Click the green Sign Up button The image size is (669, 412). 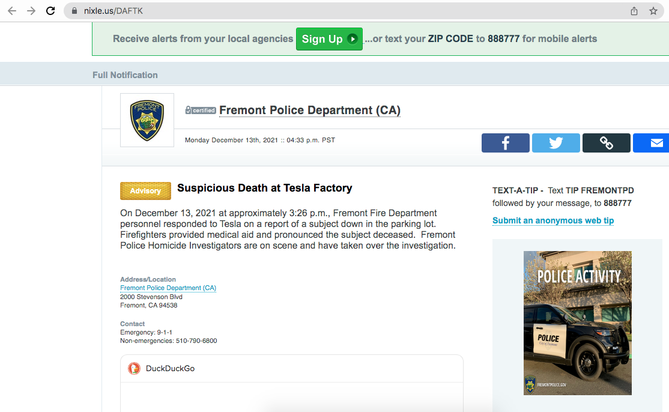tap(329, 39)
